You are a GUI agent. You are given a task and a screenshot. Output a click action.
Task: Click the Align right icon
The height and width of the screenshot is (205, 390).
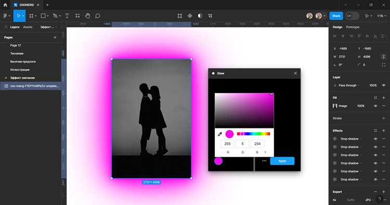click(x=351, y=36)
